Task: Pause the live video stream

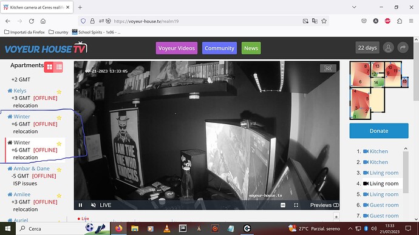Action: [x=80, y=205]
